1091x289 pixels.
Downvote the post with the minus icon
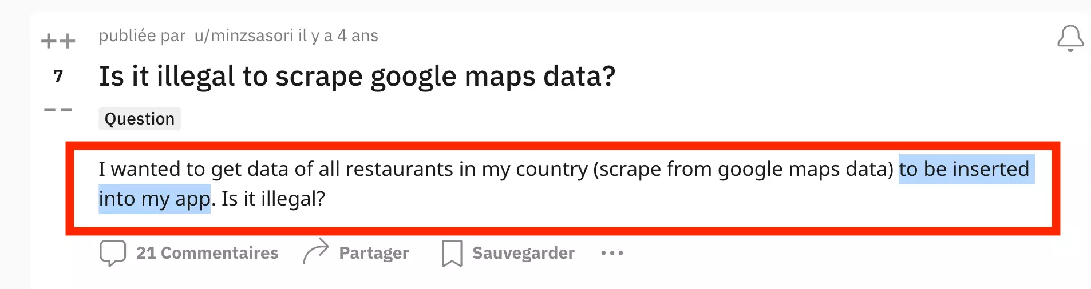58,109
